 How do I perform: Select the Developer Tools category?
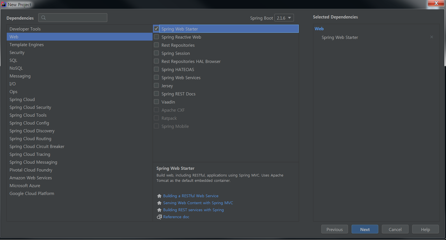point(80,29)
